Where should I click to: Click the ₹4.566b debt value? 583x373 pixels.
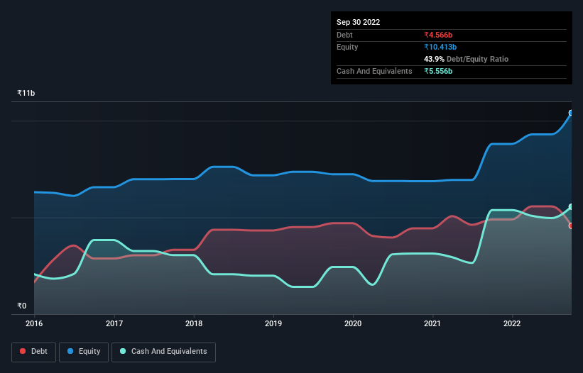(438, 35)
